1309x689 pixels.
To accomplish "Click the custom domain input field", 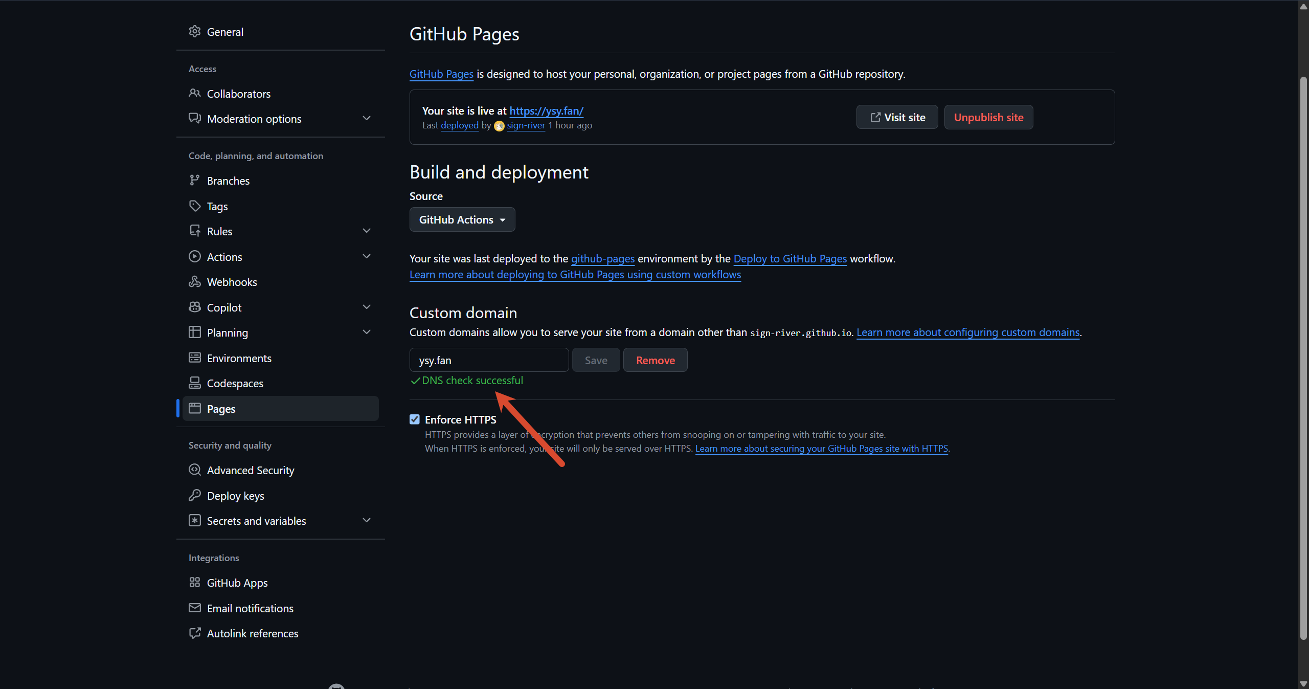I will click(489, 360).
